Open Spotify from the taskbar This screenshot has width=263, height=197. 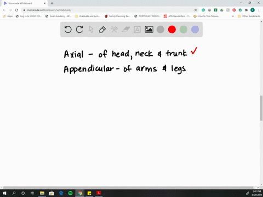[70, 193]
